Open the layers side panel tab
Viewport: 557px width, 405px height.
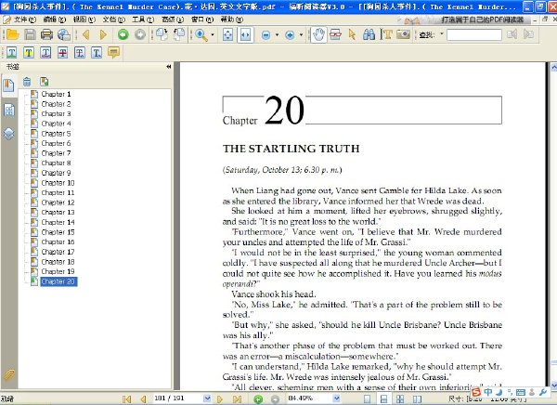(x=9, y=134)
